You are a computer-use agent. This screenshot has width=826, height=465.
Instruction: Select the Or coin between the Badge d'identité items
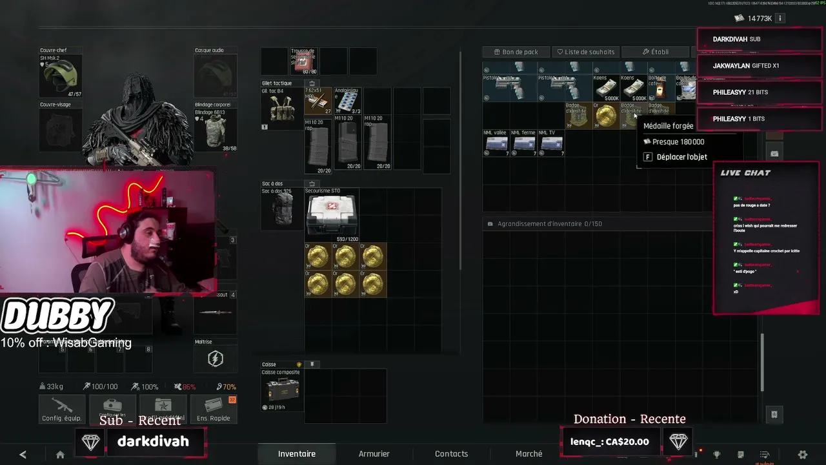[x=605, y=116]
